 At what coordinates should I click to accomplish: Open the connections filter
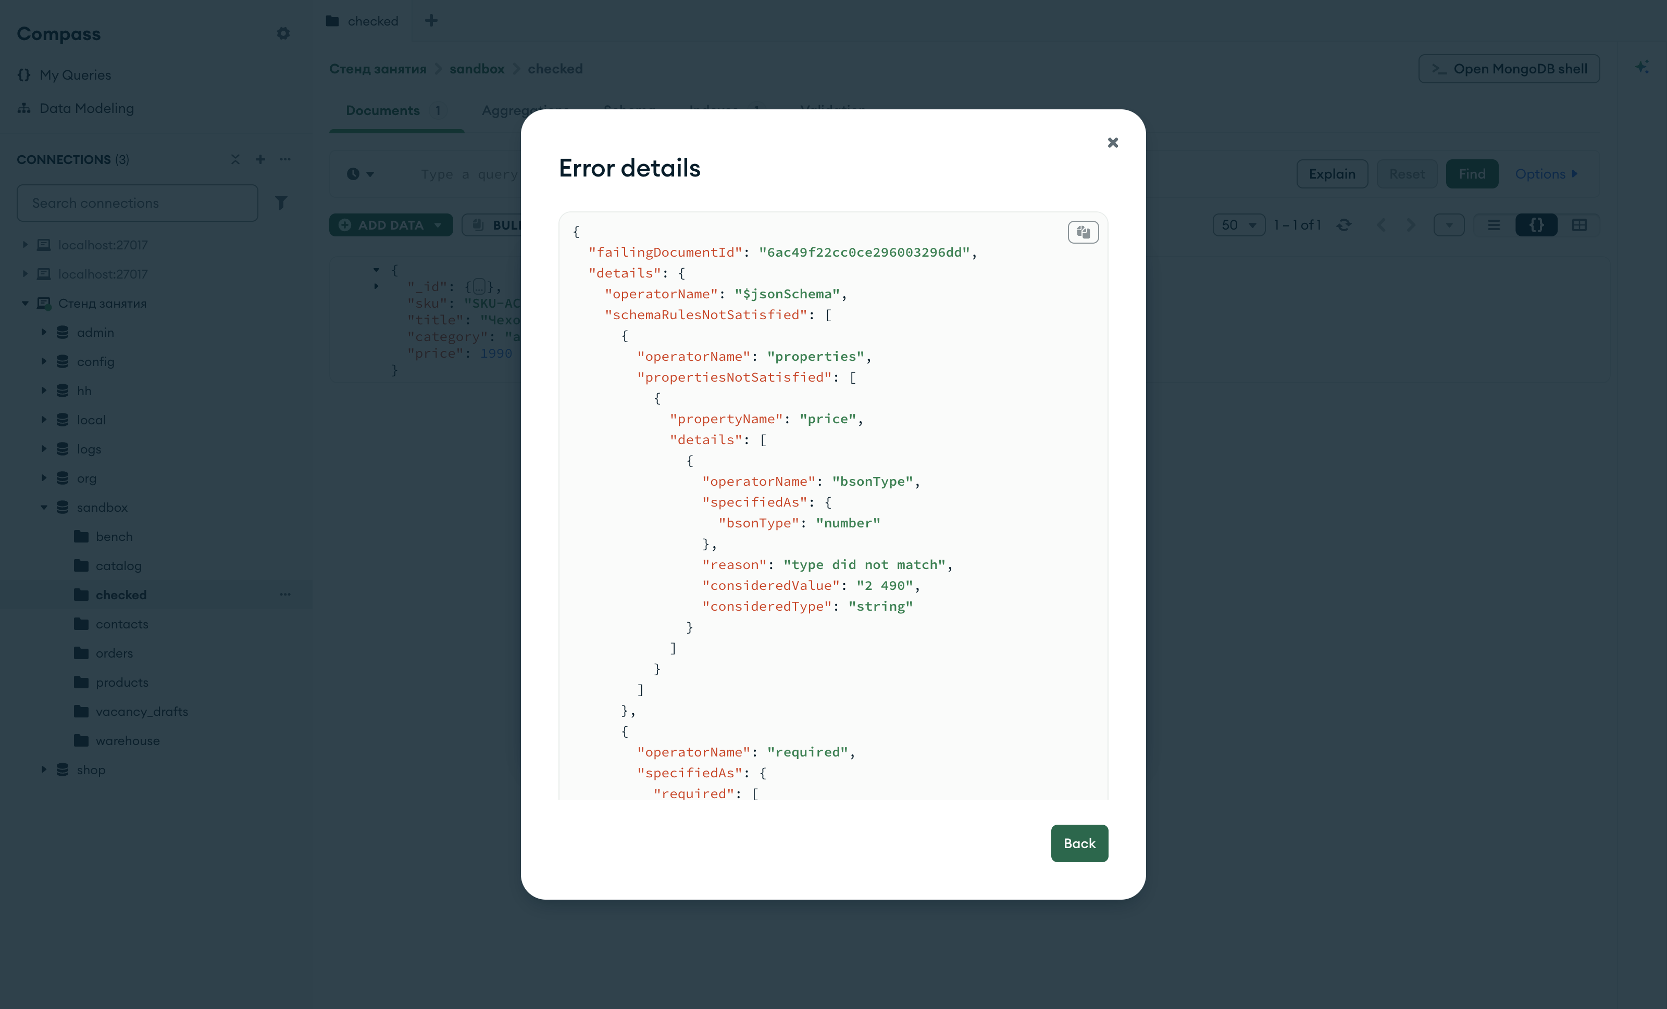[281, 203]
